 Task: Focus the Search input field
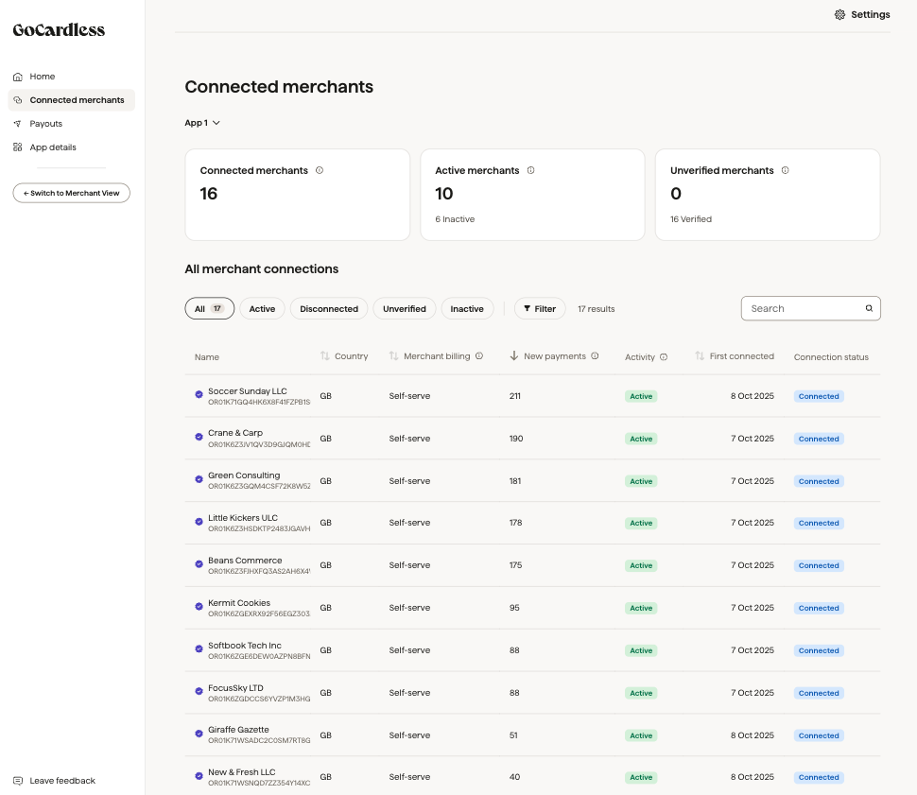[x=810, y=308]
